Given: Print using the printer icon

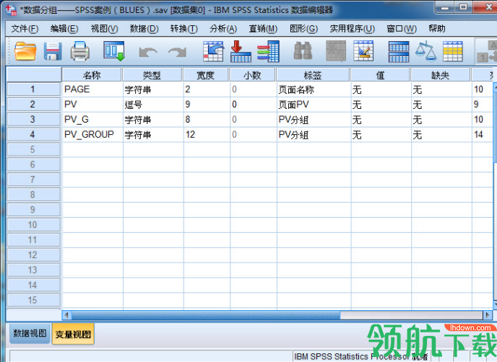Looking at the screenshot, I should tap(80, 51).
